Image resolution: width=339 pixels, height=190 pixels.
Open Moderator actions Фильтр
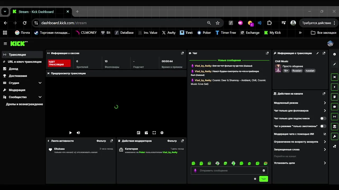pos(172,141)
